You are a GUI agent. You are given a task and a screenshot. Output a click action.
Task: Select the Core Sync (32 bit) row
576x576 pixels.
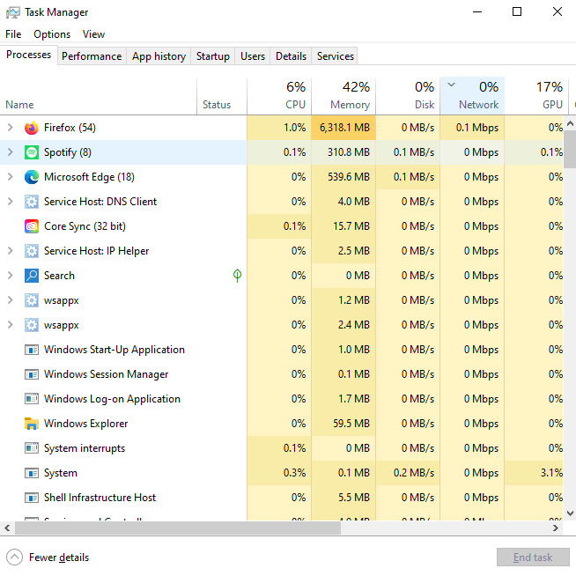tap(281, 226)
